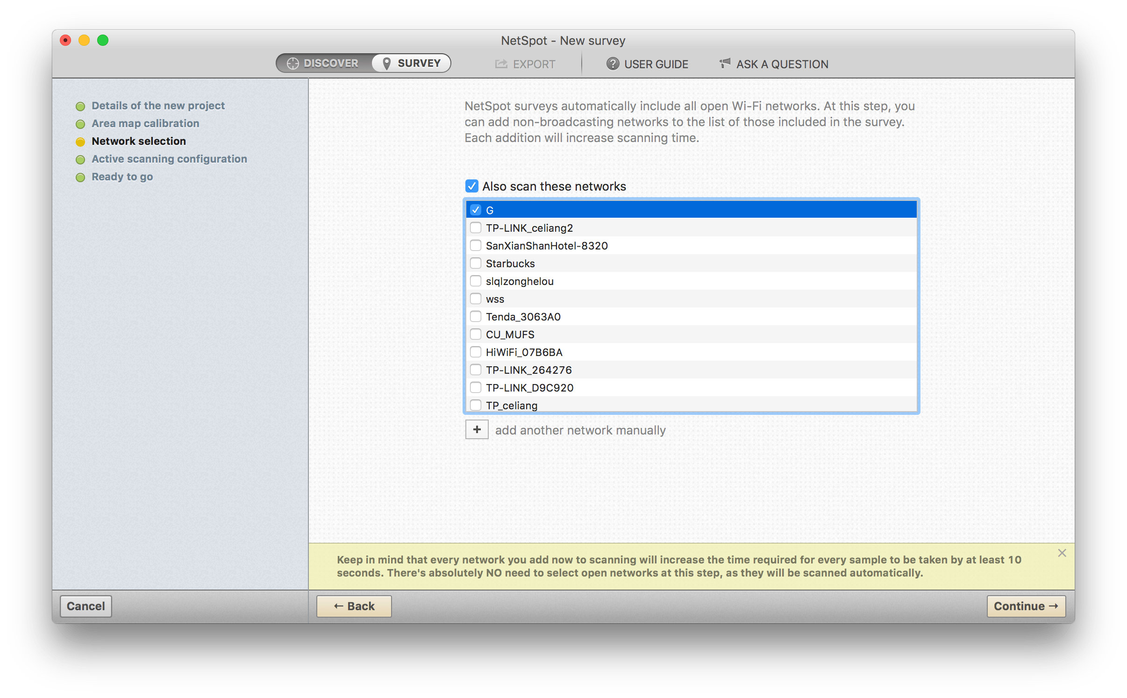The image size is (1127, 698).
Task: Enable the TP-LINK_D9C920 checkbox
Action: click(x=476, y=387)
